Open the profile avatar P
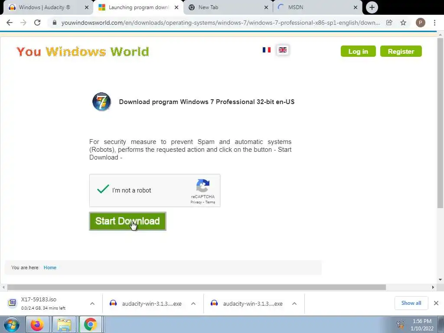Viewport: 444px width, 333px height. click(421, 23)
